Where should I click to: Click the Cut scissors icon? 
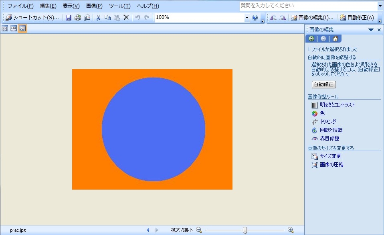(x=98, y=18)
